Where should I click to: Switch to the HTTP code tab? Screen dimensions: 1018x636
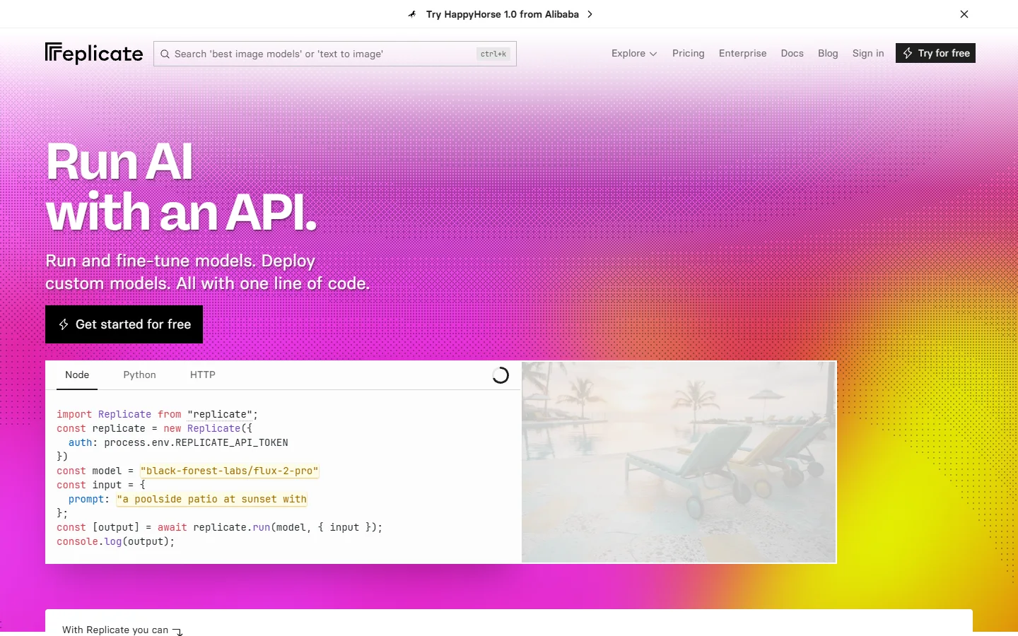pos(203,375)
